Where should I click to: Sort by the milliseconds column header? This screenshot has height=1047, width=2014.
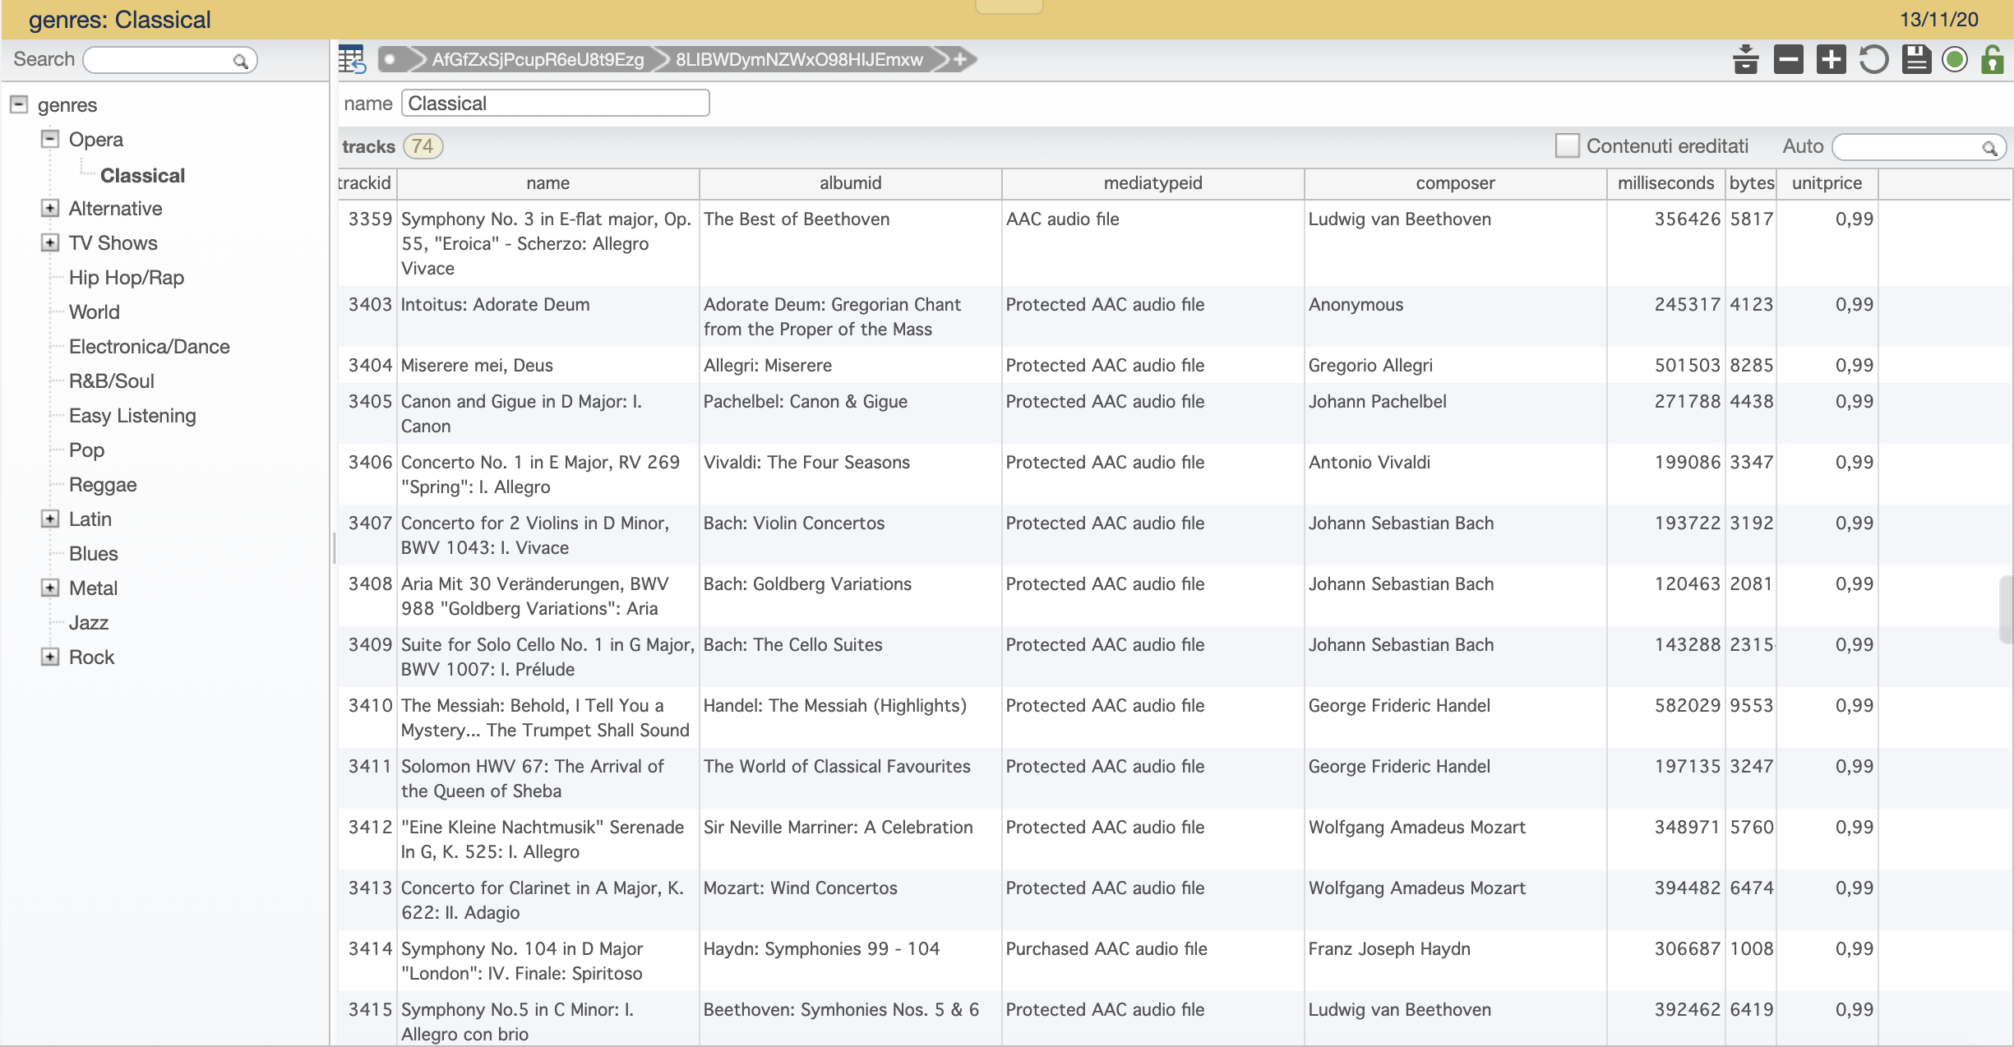(1665, 183)
